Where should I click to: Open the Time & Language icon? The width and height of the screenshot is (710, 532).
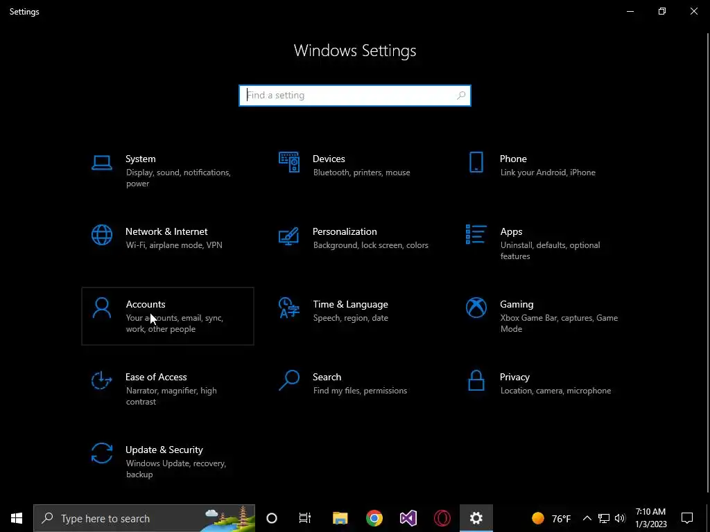289,308
